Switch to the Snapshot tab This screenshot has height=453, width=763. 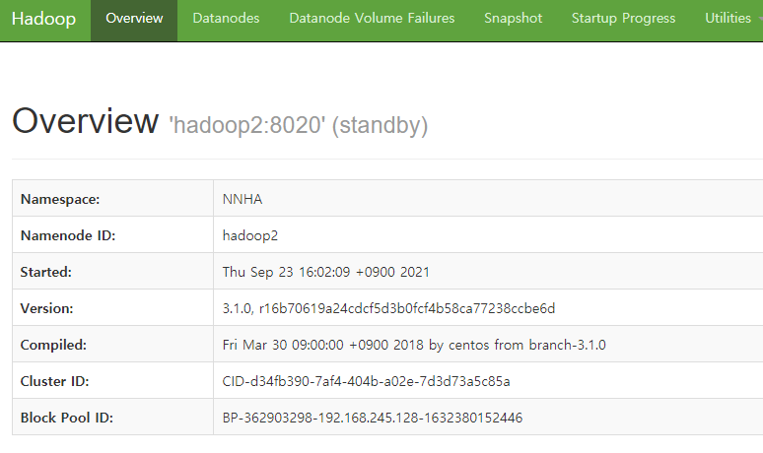point(513,19)
